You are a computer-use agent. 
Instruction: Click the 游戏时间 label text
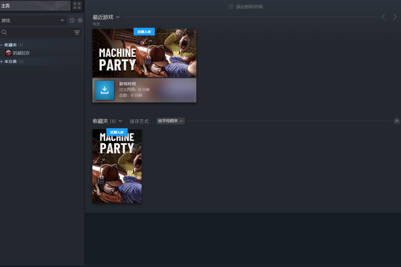coord(127,84)
